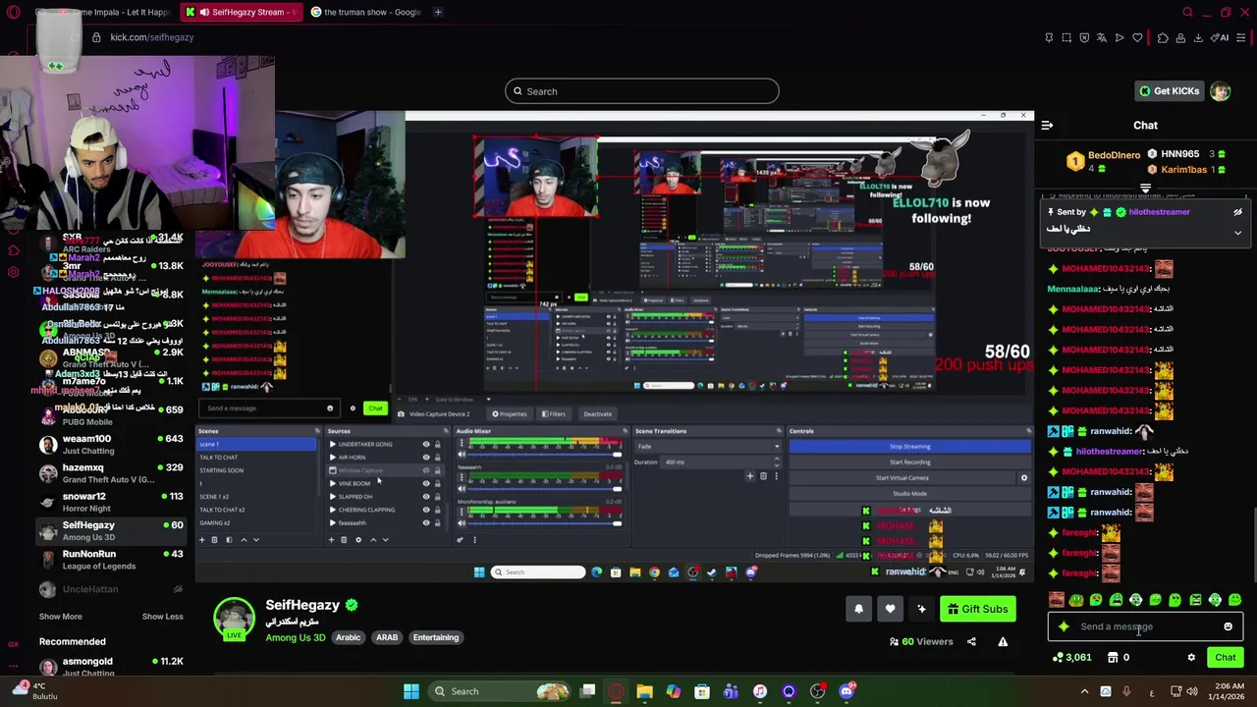Open the Opera AI assistant icon

pos(1221,37)
